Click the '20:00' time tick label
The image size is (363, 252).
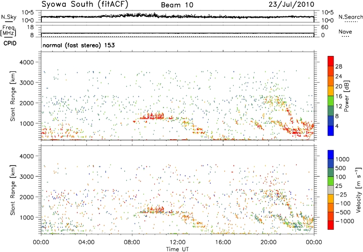click(268, 242)
